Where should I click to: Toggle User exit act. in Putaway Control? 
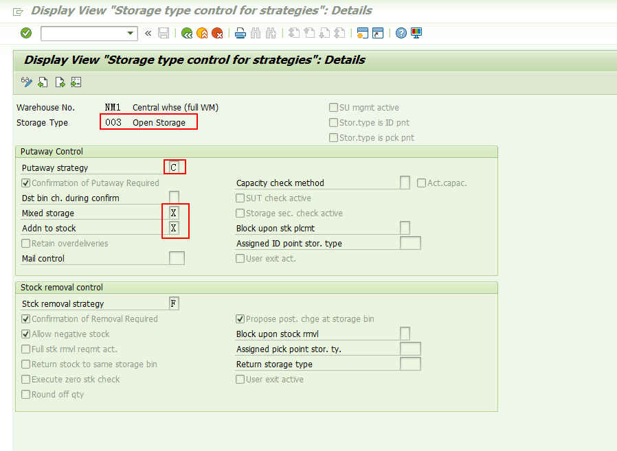(240, 258)
